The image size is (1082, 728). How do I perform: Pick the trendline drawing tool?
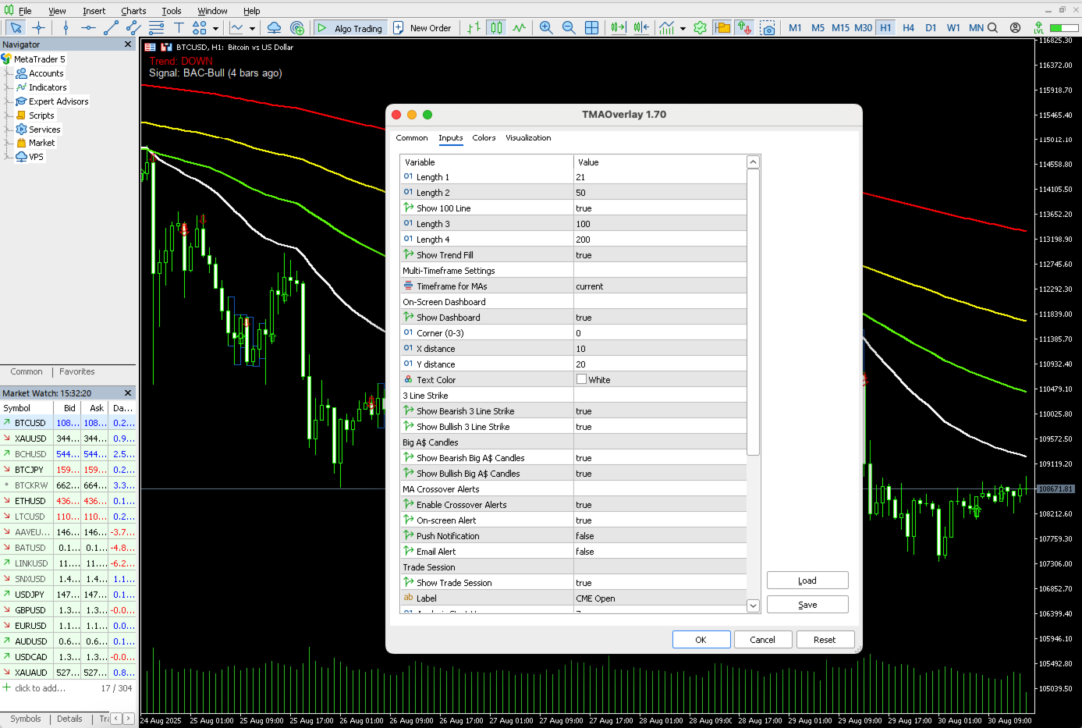click(x=111, y=28)
